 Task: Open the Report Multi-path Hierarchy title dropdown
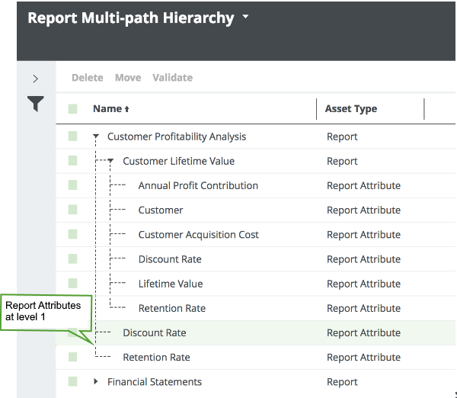(246, 18)
